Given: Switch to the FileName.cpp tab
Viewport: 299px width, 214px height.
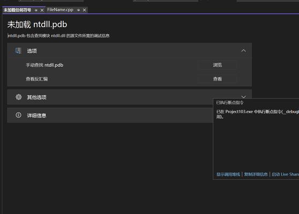Looking at the screenshot, I should click(x=60, y=10).
